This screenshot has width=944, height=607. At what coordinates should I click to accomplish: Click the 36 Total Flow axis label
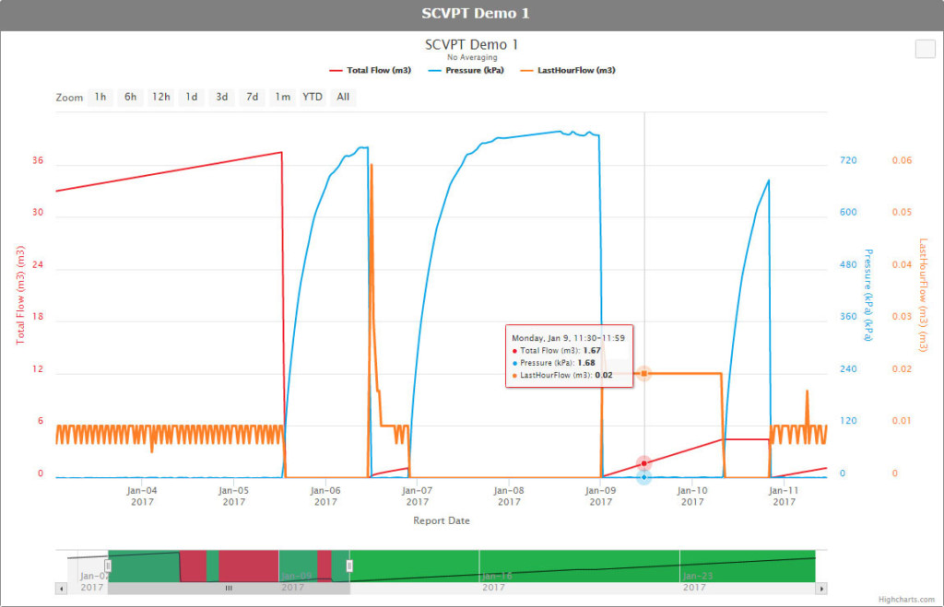tap(38, 160)
